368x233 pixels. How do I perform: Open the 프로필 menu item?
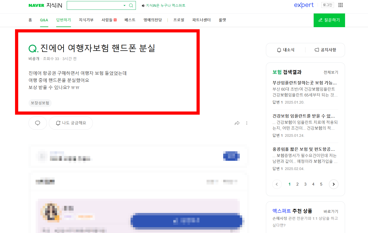click(179, 20)
